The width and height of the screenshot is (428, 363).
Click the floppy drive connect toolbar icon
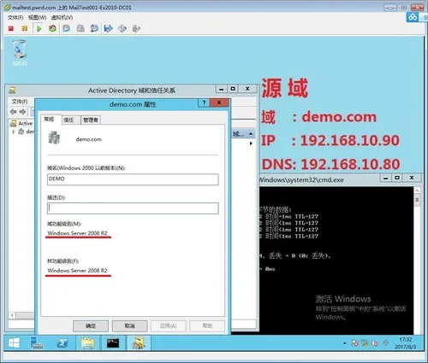pos(108,28)
